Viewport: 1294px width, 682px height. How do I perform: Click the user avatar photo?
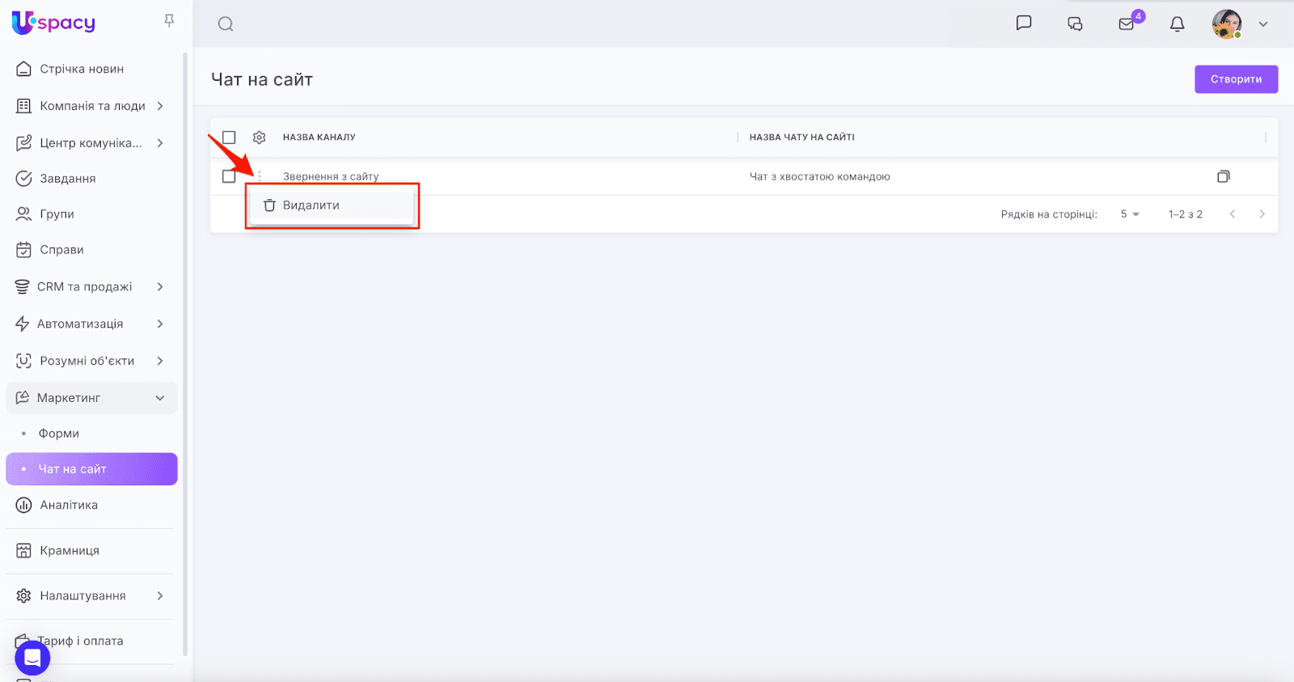(1226, 24)
